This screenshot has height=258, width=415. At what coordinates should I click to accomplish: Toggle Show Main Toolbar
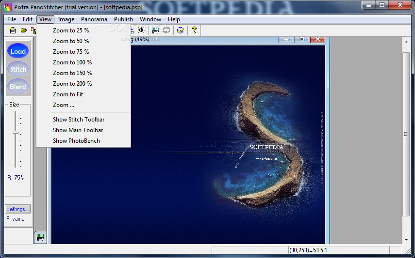coord(83,130)
